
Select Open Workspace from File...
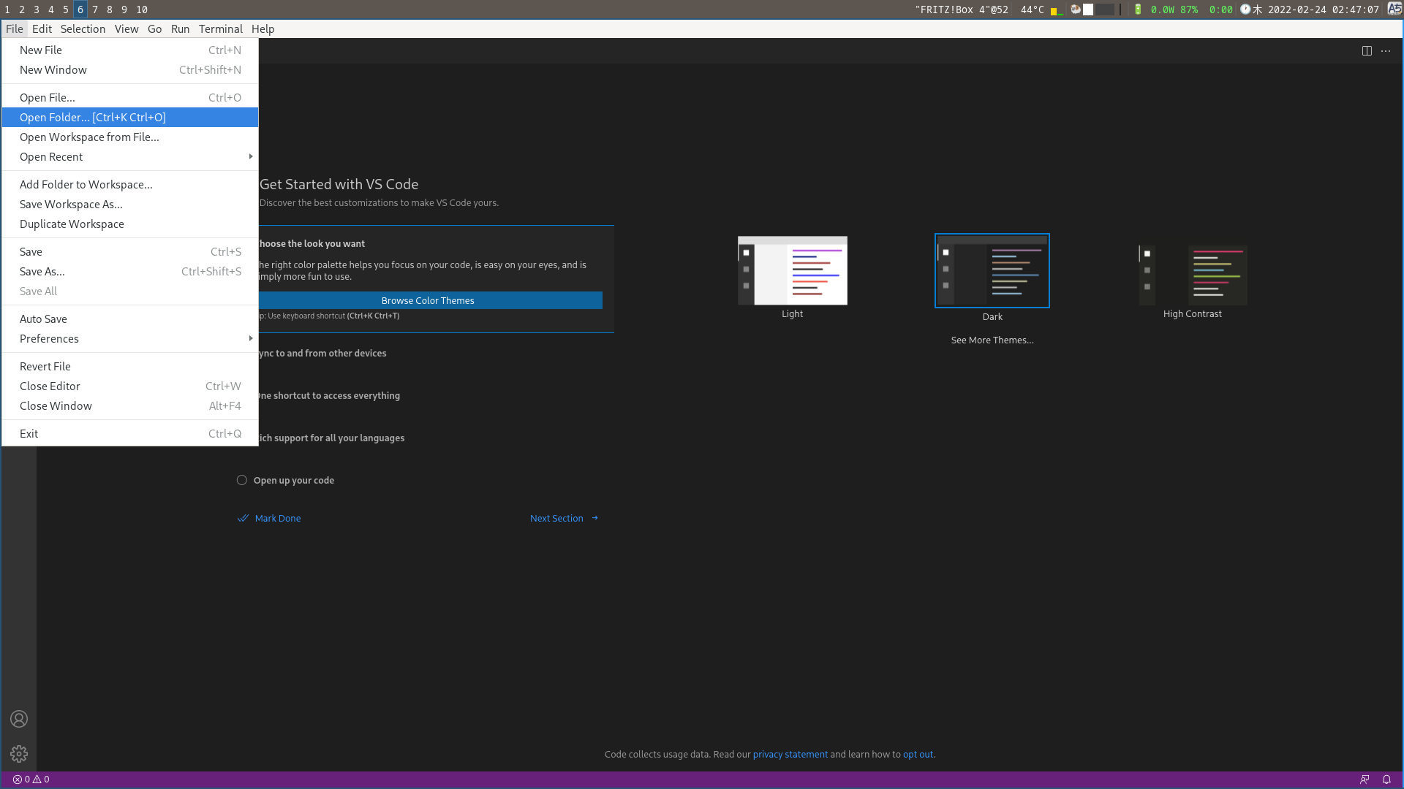pyautogui.click(x=130, y=137)
